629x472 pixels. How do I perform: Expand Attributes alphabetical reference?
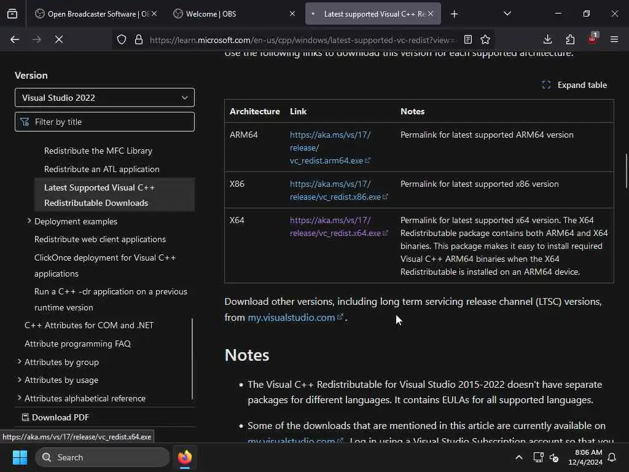tap(19, 398)
